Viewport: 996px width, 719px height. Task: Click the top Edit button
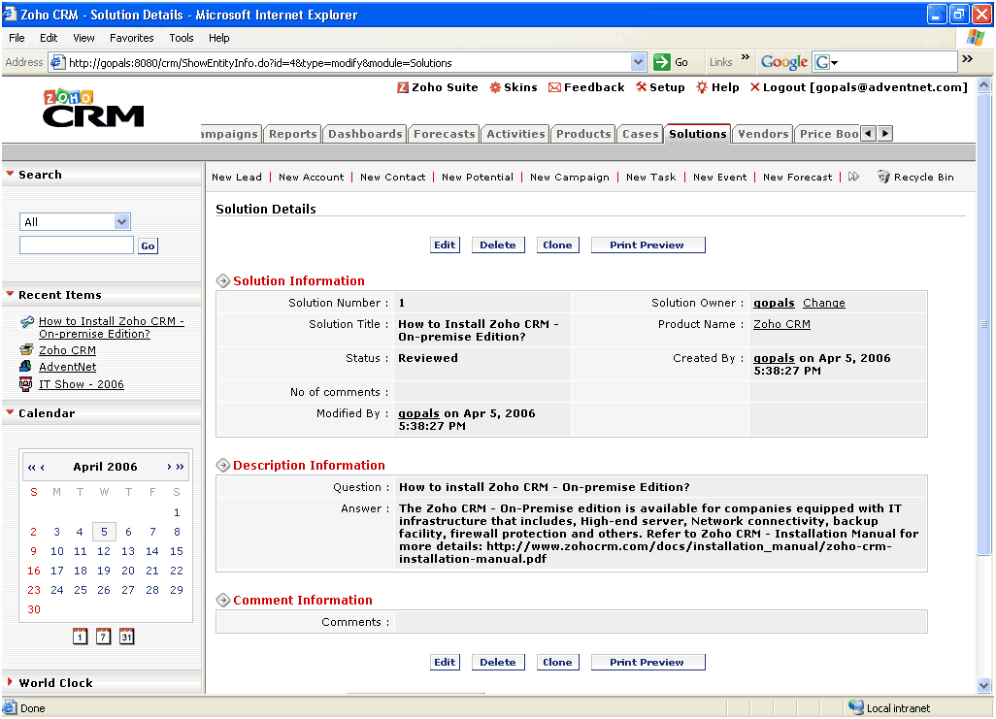click(x=445, y=245)
